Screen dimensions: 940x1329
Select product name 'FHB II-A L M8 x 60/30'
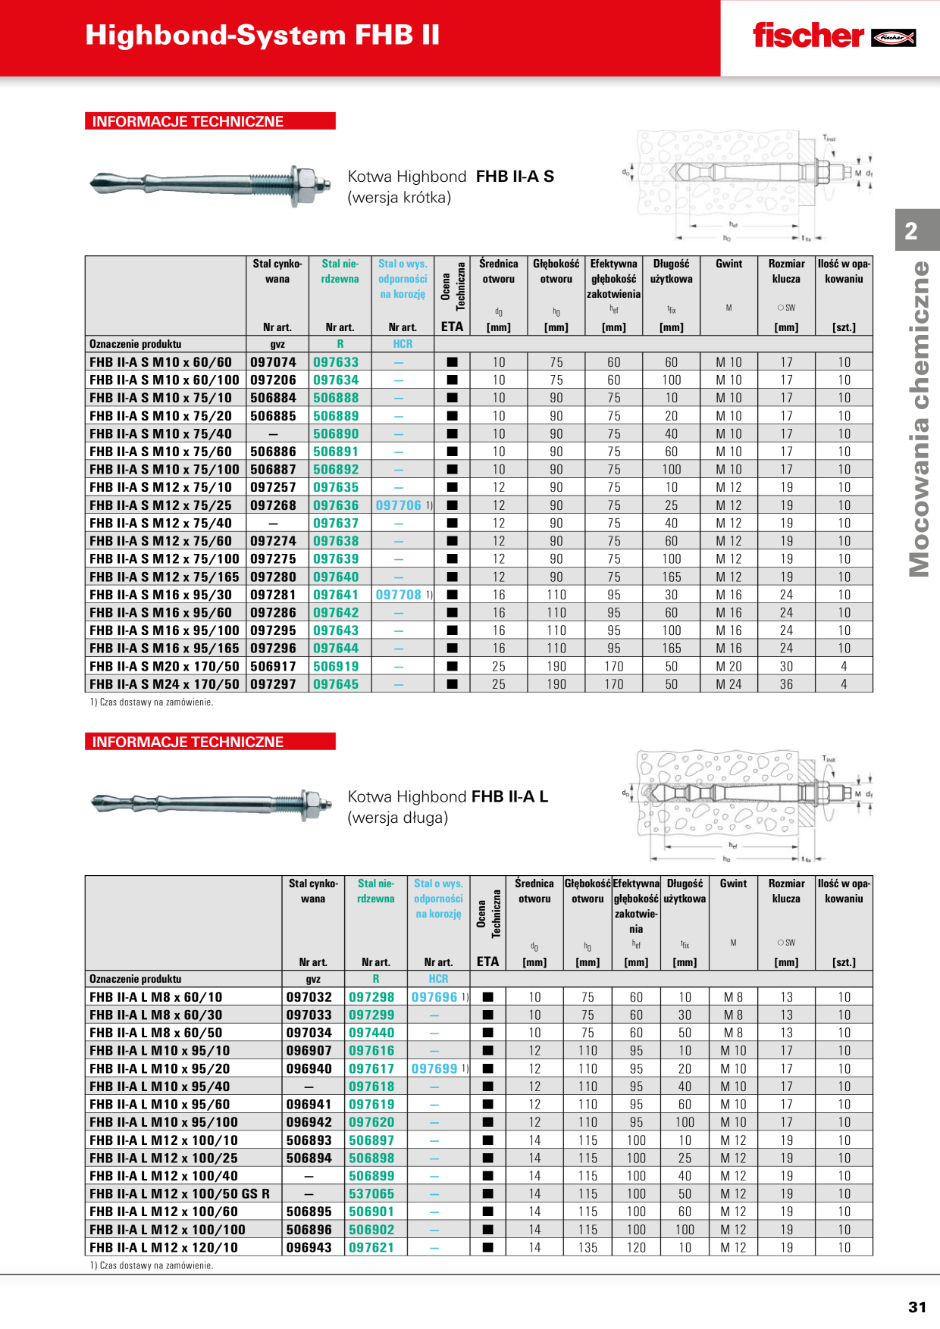click(x=156, y=1015)
